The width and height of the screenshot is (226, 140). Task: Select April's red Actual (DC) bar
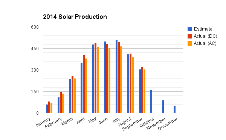tap(84, 84)
